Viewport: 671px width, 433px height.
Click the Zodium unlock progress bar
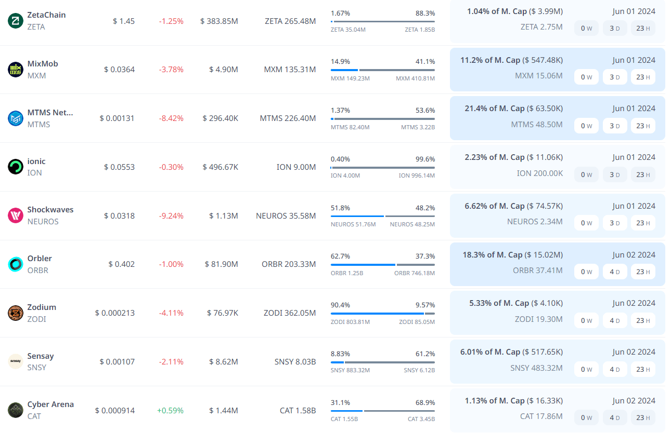click(x=383, y=314)
